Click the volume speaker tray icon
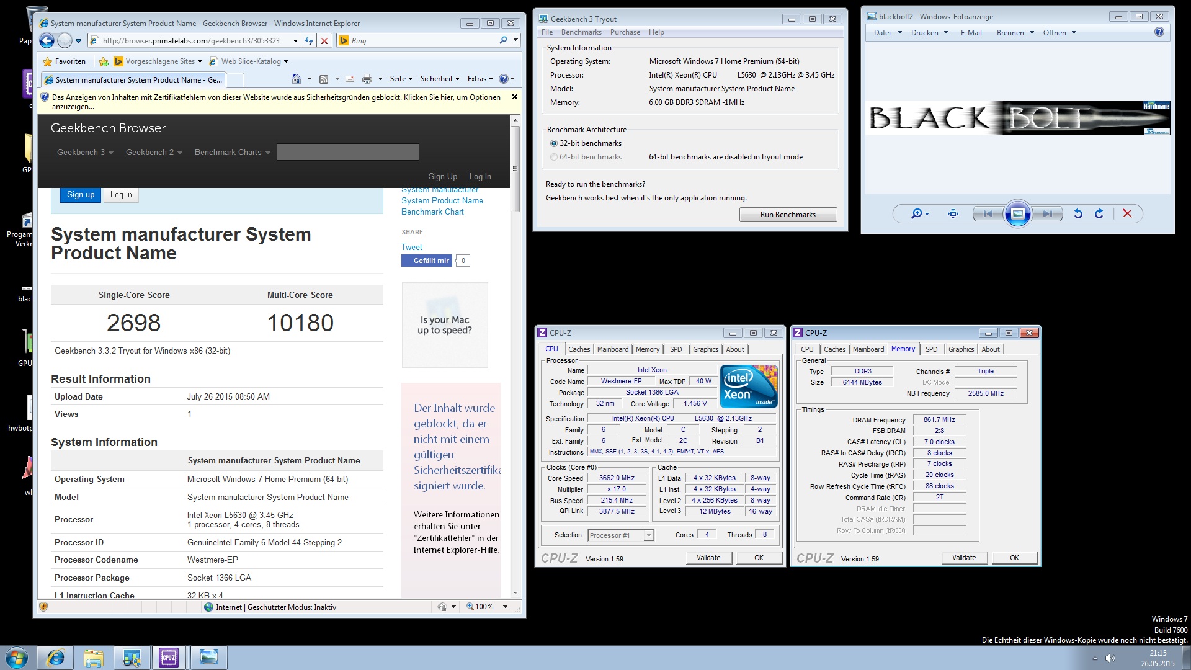1191x670 pixels. coord(1110,658)
